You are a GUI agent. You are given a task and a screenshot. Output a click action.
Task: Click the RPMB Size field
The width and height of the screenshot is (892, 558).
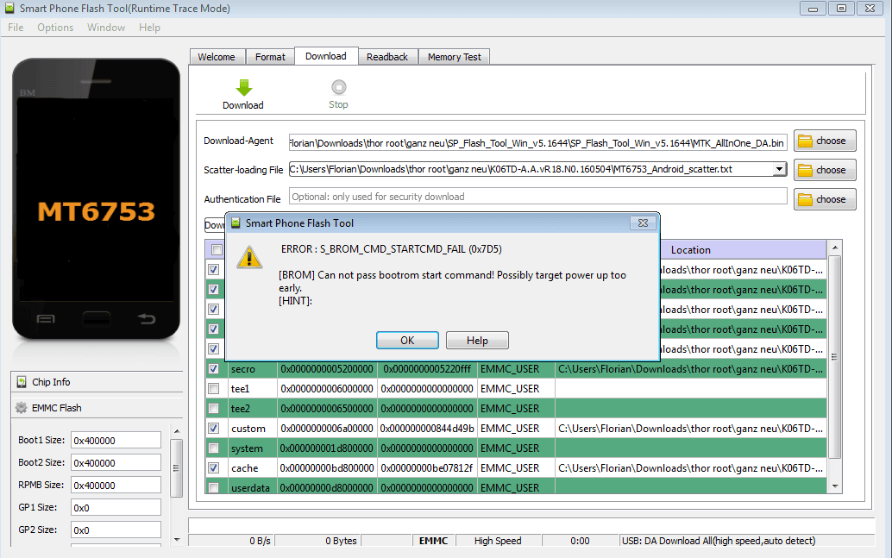click(x=116, y=486)
